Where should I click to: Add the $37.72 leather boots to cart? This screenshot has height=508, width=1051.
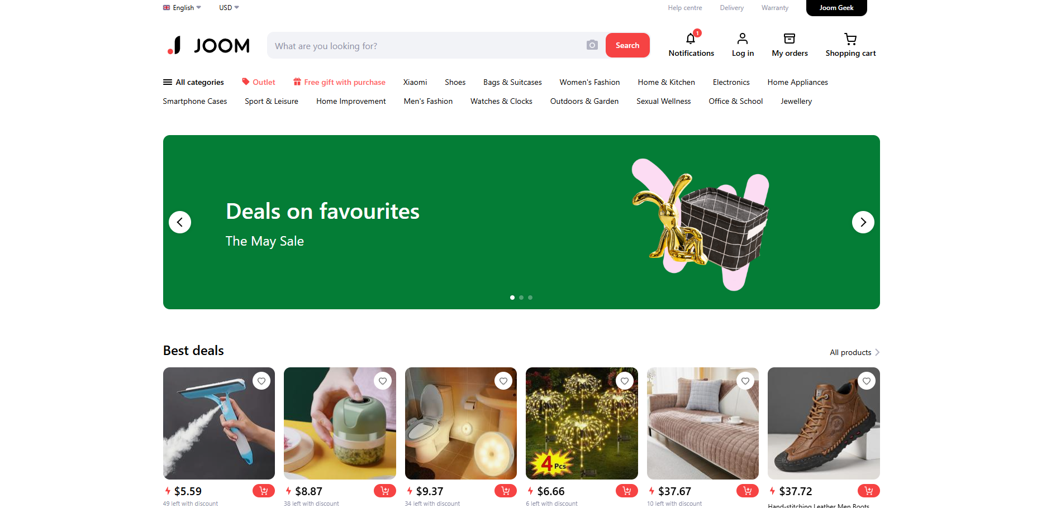[869, 491]
